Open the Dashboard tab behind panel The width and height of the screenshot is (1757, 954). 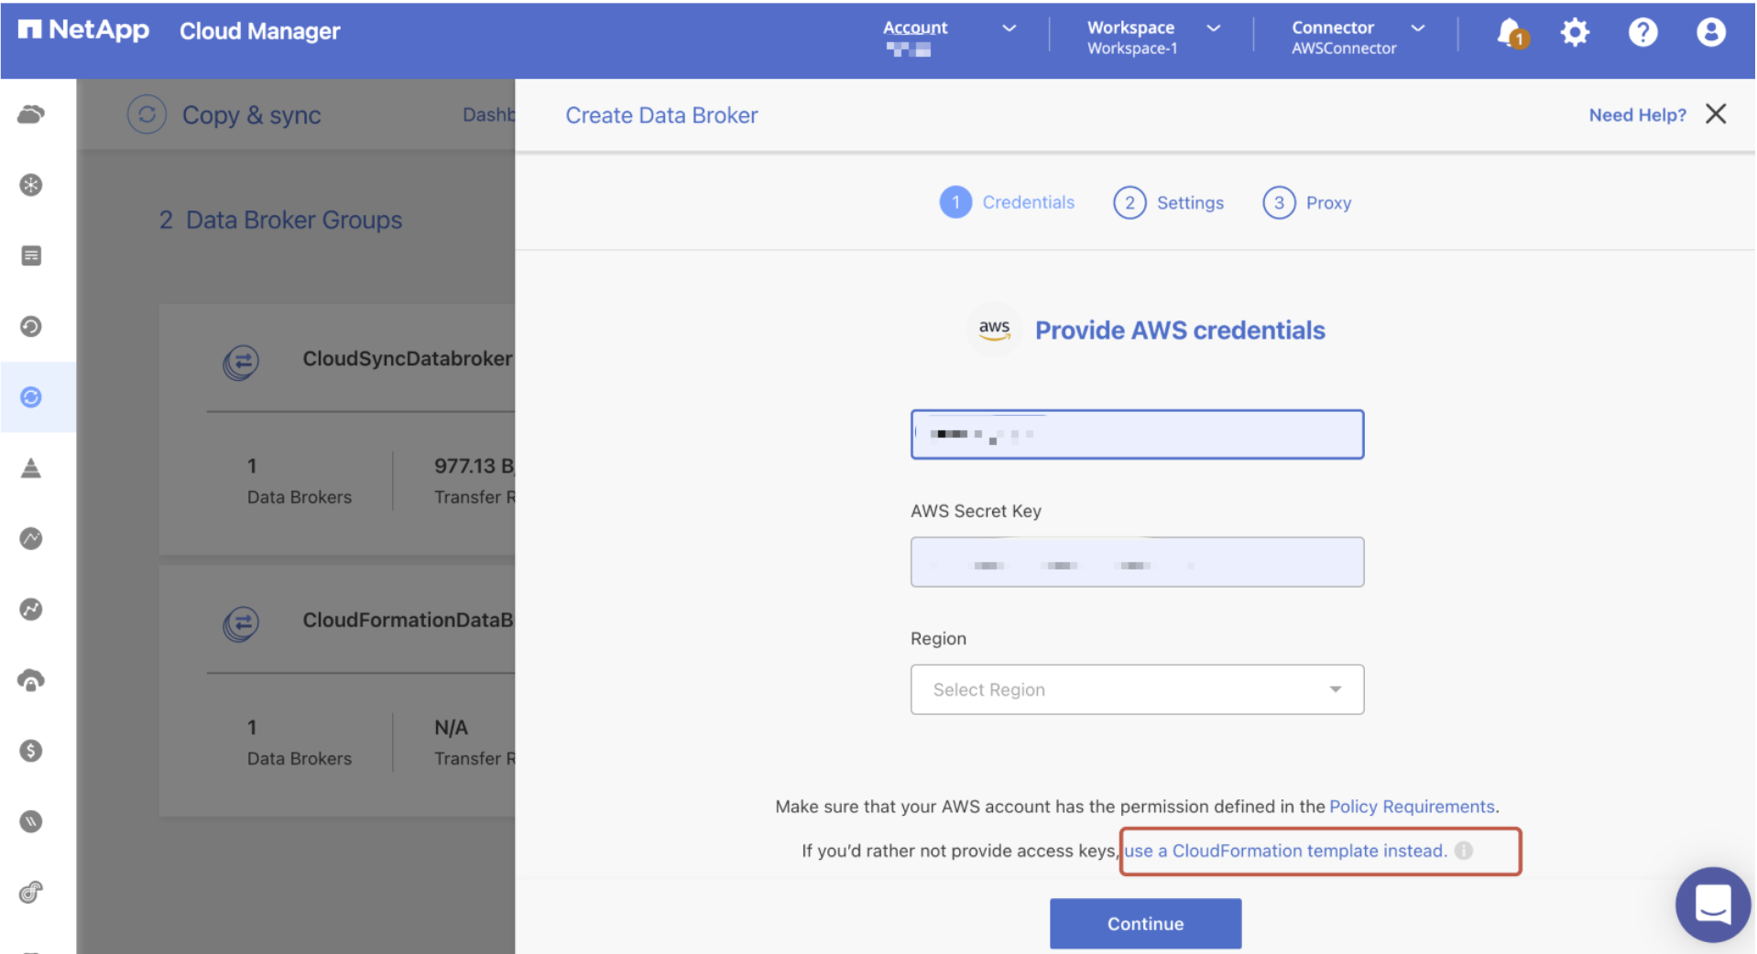point(489,114)
